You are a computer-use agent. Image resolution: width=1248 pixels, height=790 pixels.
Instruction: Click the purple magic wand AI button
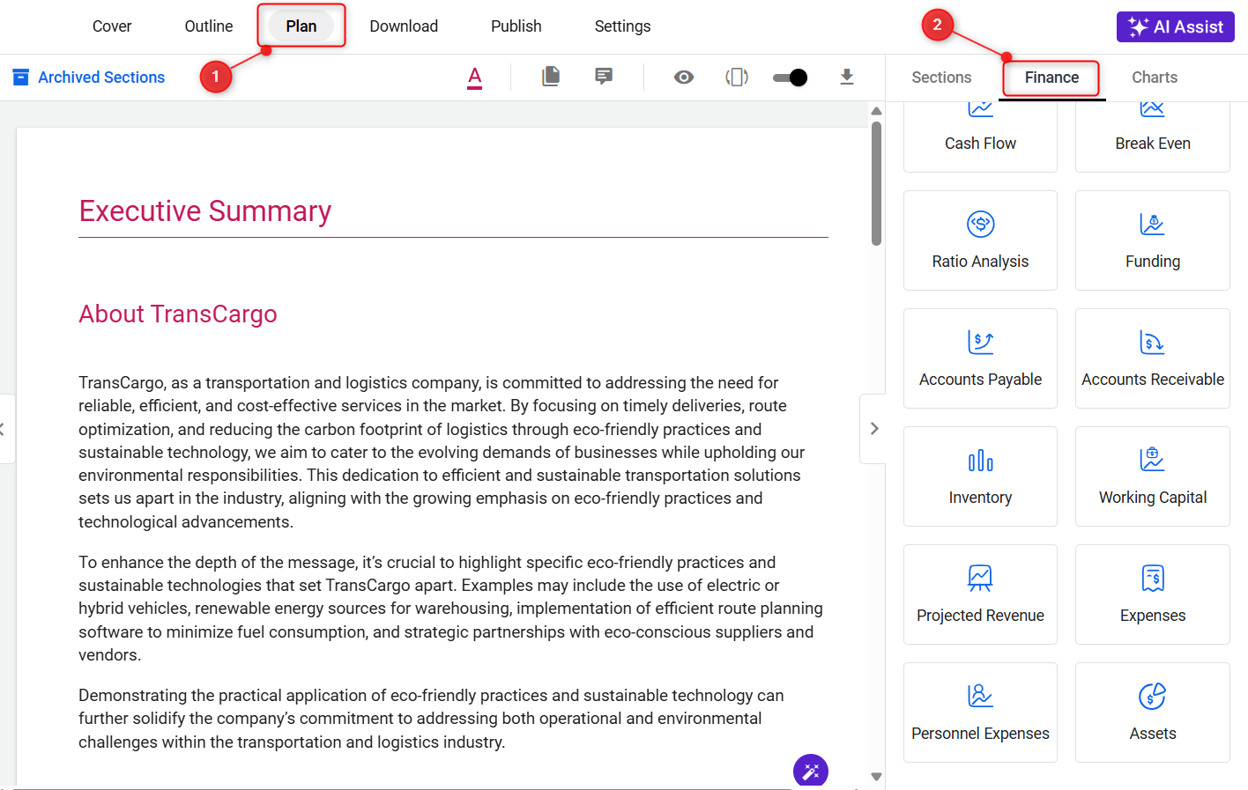coord(811,772)
